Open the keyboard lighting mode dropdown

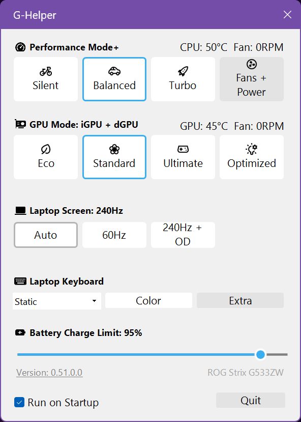tap(56, 301)
